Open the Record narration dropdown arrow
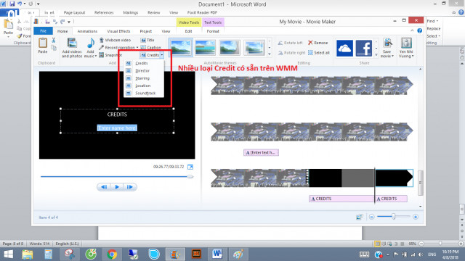Viewport: 465px width, 261px height. tap(137, 48)
